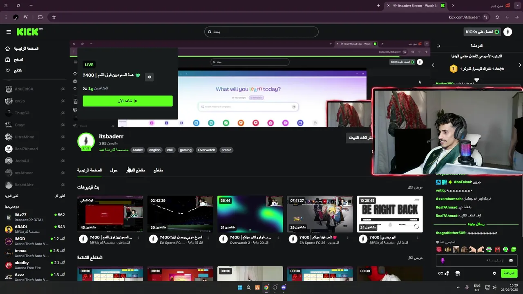Click the Windows Start button
The width and height of the screenshot is (523, 294).
point(240,287)
